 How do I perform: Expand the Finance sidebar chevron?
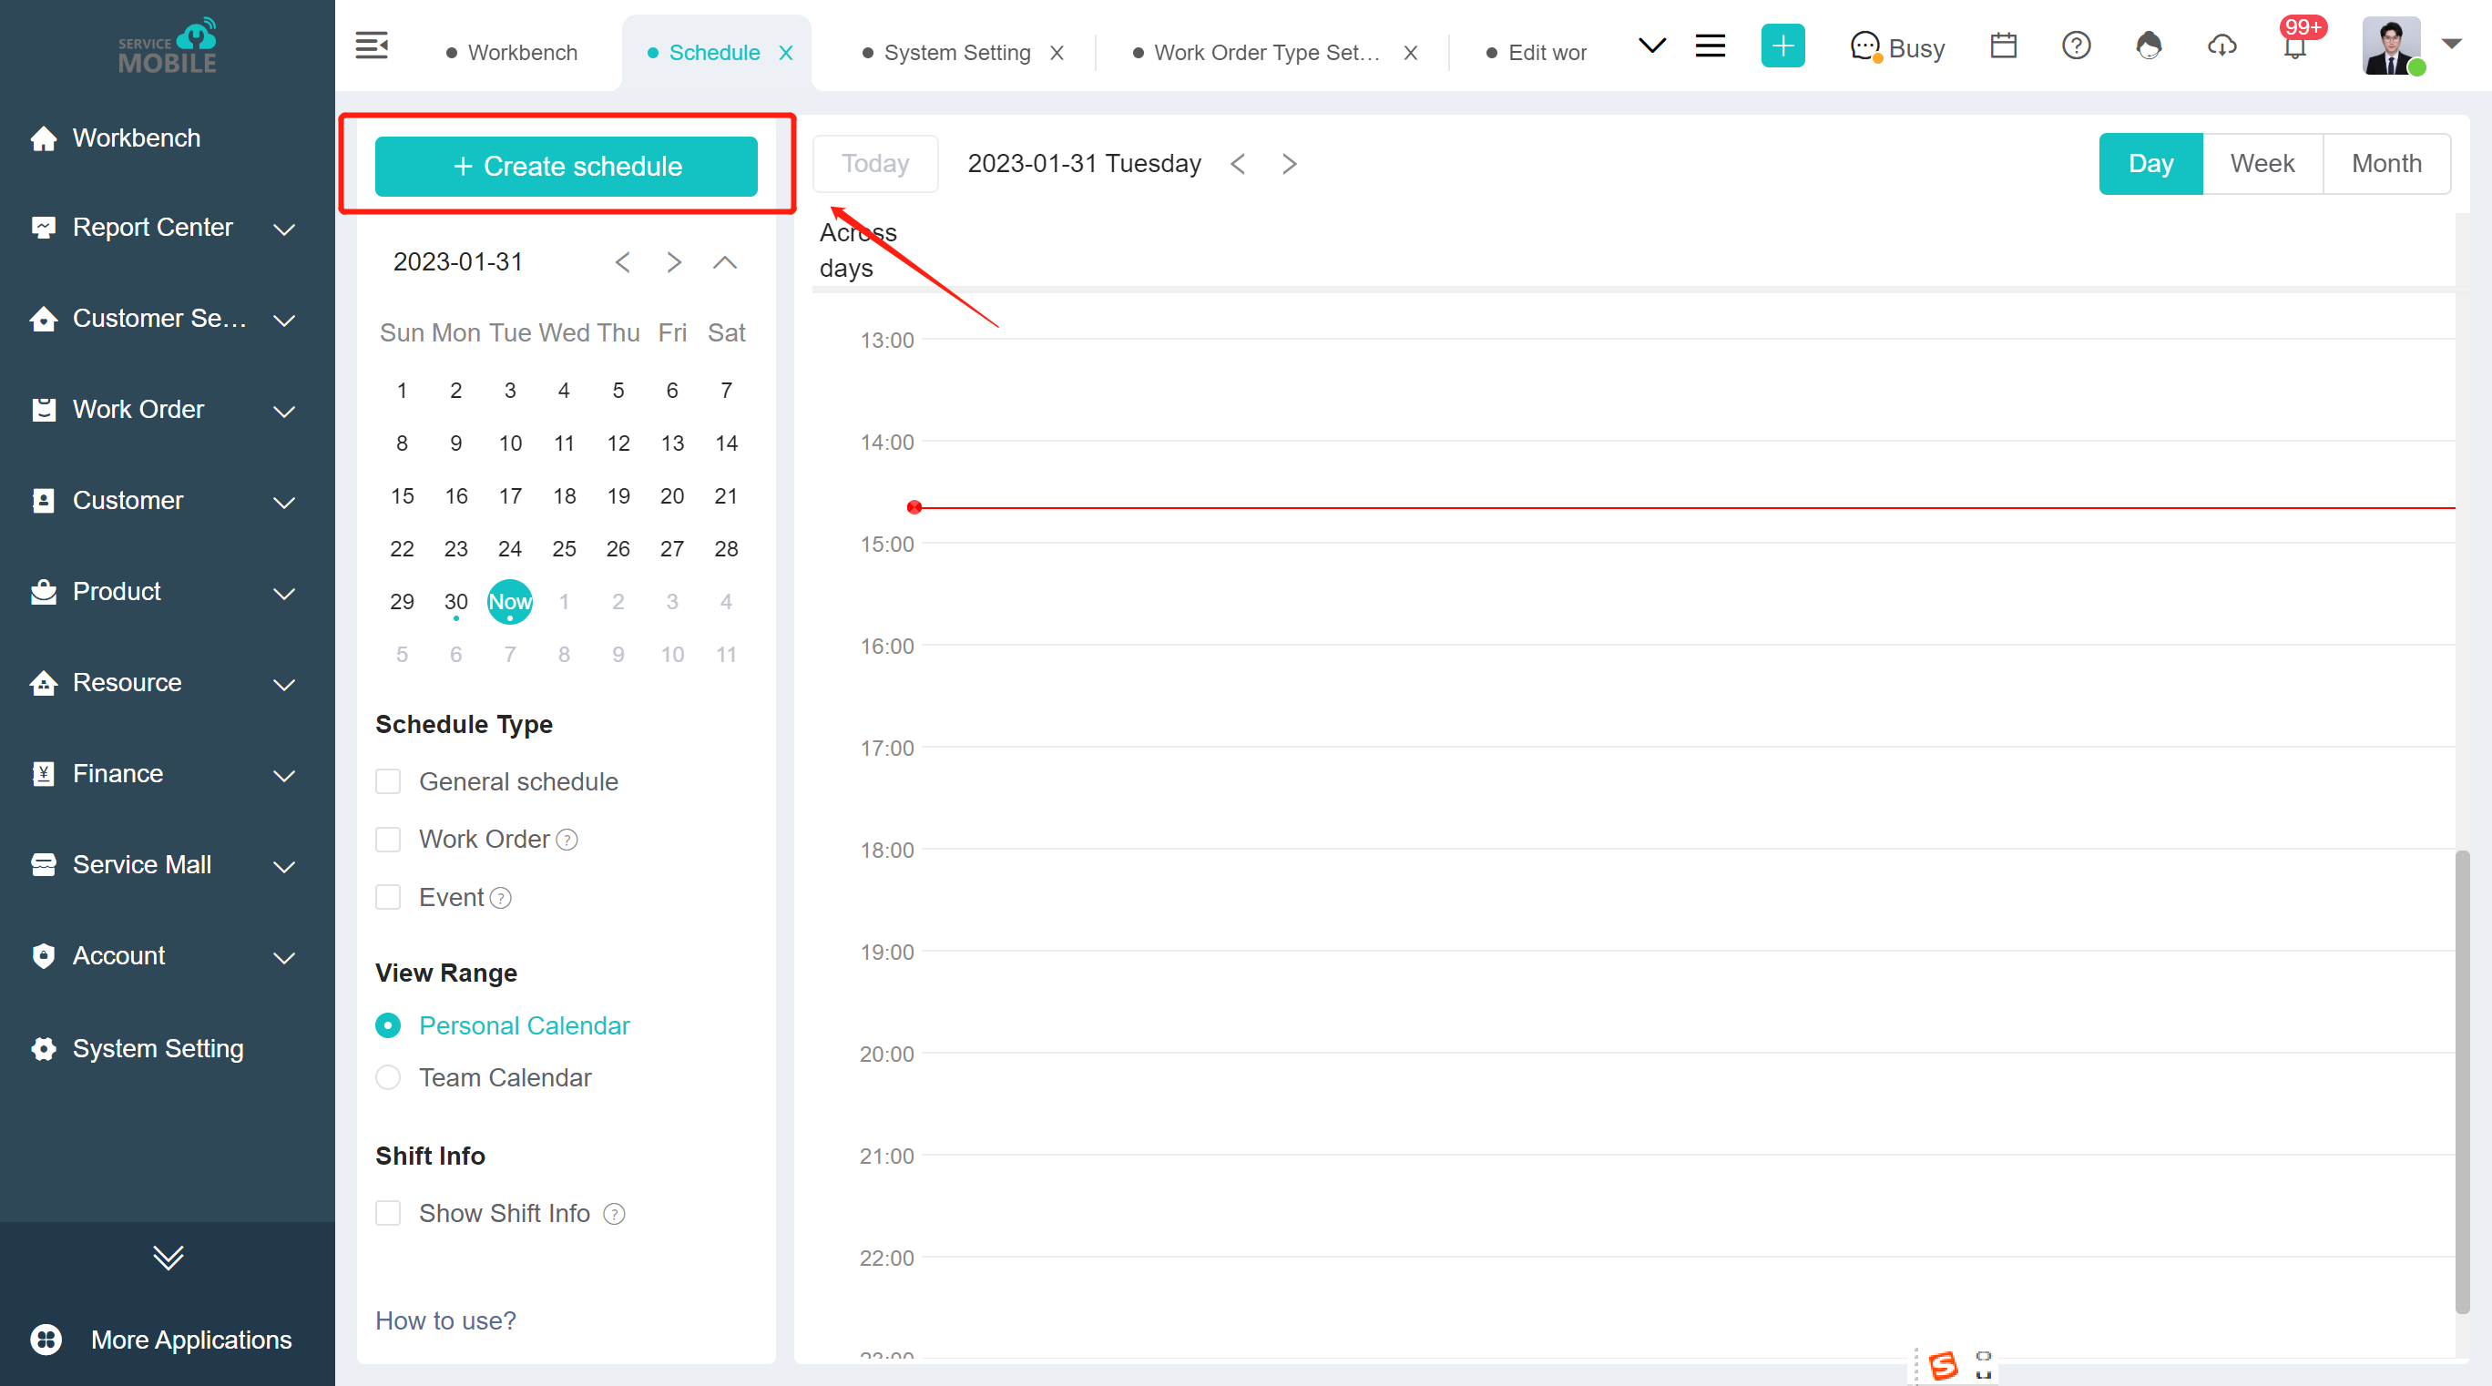[x=283, y=776]
